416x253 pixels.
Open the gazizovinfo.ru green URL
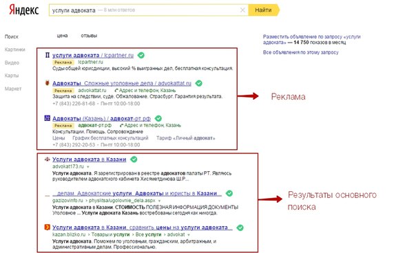(67, 200)
